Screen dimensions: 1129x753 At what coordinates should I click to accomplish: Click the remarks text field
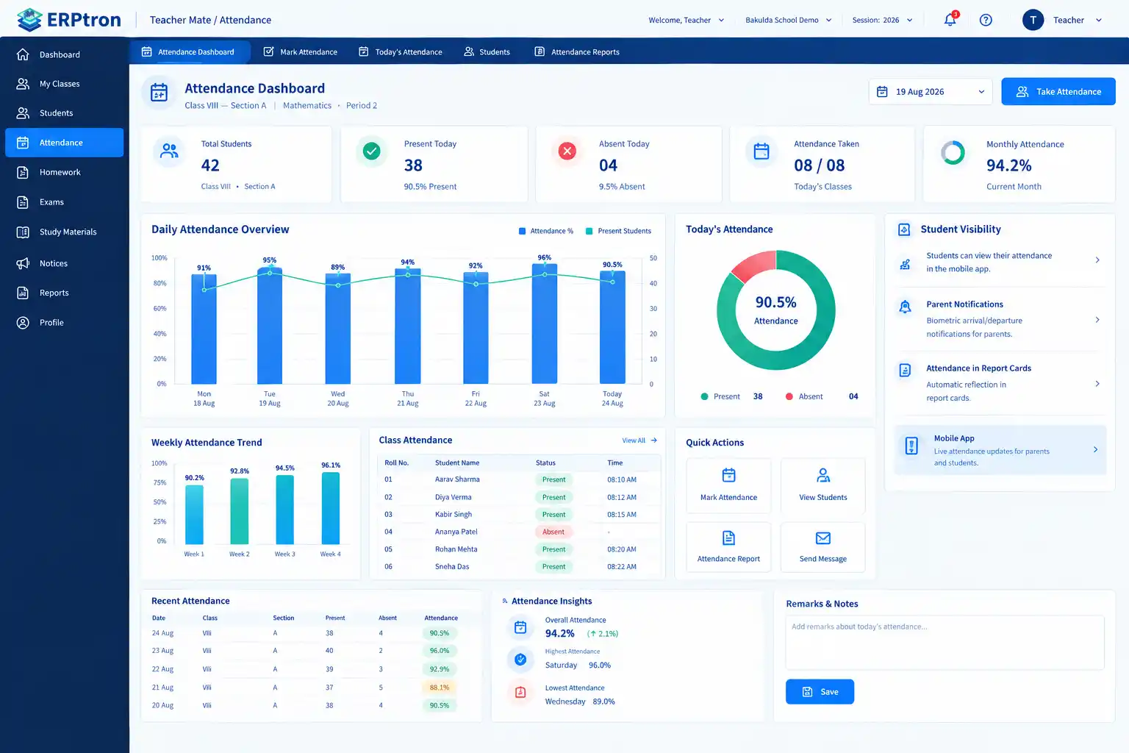(x=945, y=643)
